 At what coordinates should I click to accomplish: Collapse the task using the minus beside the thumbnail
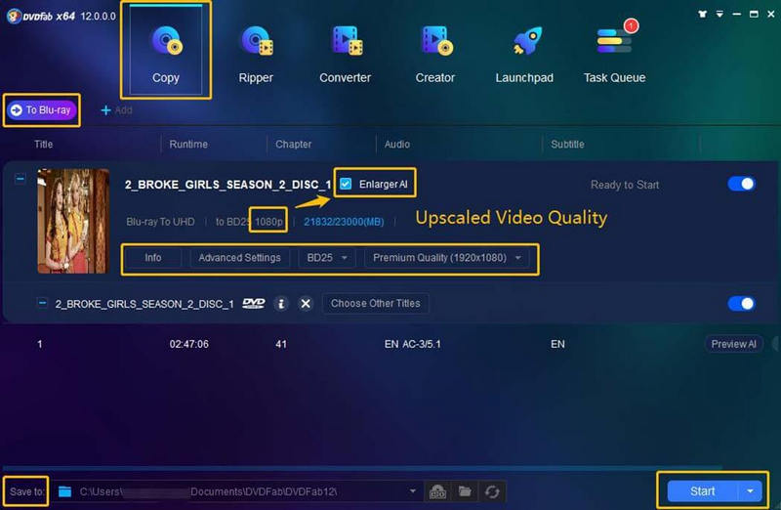[x=20, y=178]
